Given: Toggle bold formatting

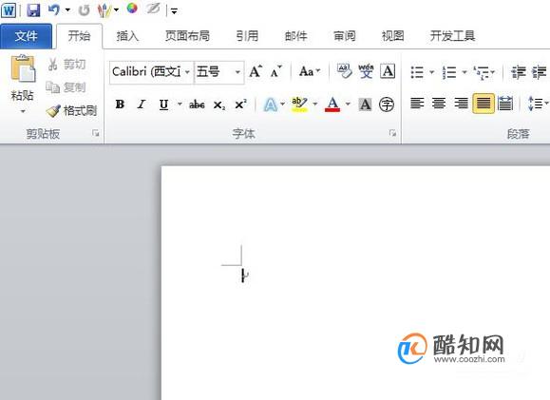Looking at the screenshot, I should [120, 105].
